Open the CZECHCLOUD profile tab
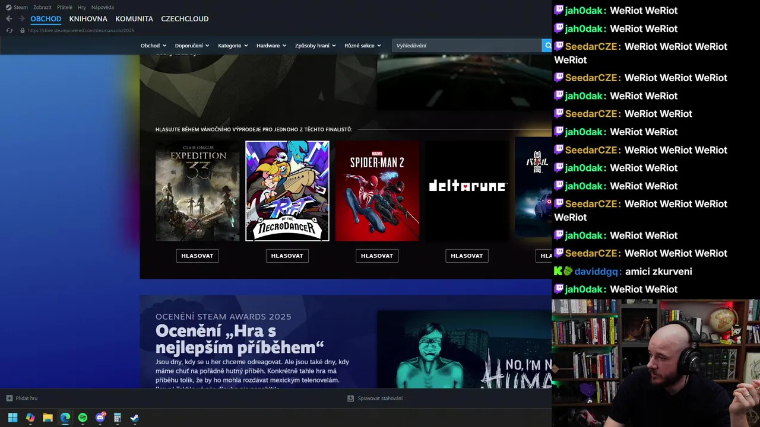The image size is (760, 427). (x=185, y=19)
